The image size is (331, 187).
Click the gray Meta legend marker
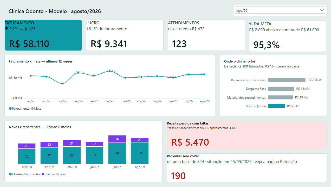33,109
